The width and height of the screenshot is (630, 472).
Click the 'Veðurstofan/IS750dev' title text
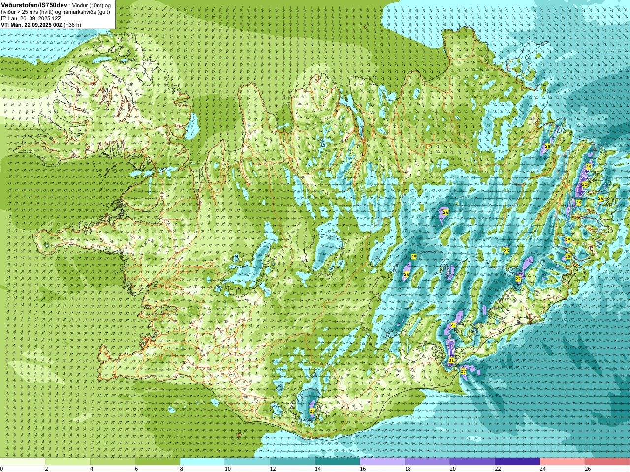34,4
